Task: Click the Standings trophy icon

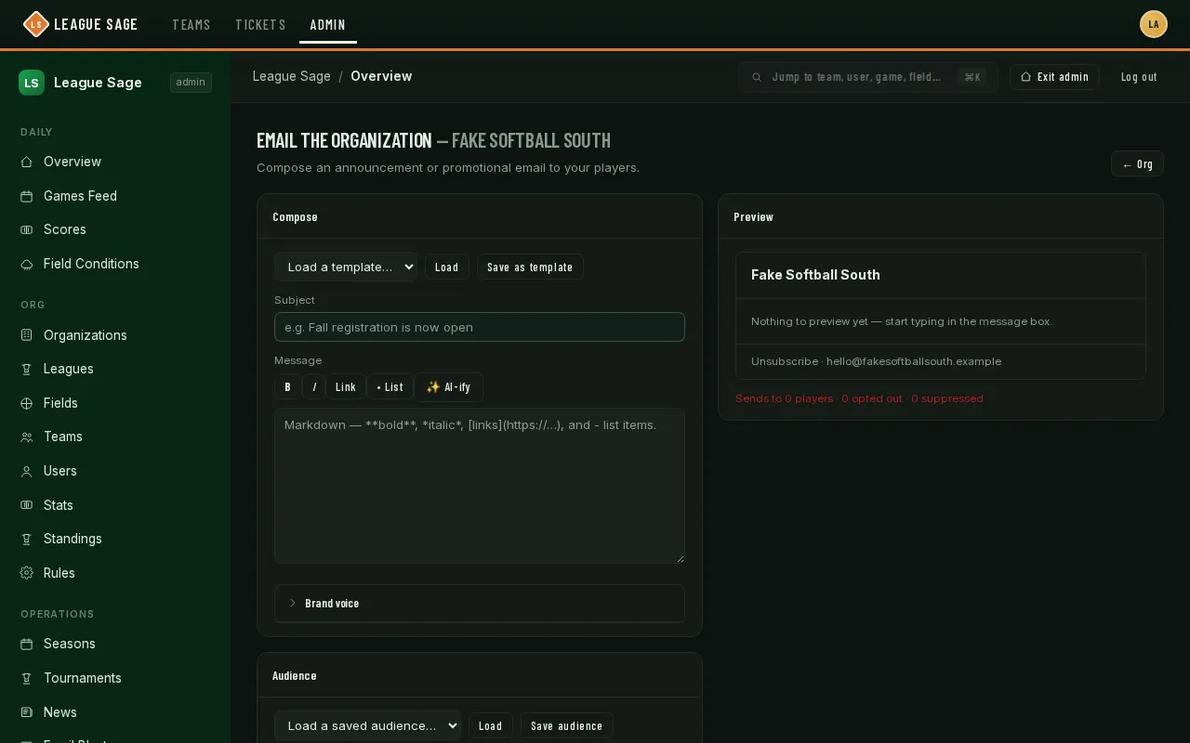Action: 27,539
